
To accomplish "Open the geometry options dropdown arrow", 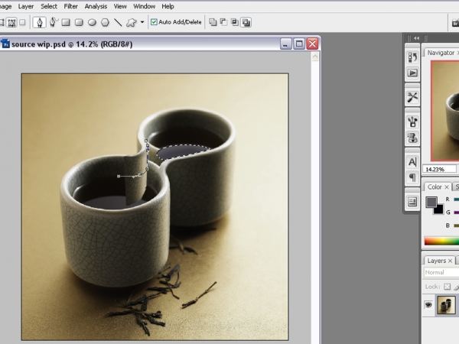I will click(142, 22).
